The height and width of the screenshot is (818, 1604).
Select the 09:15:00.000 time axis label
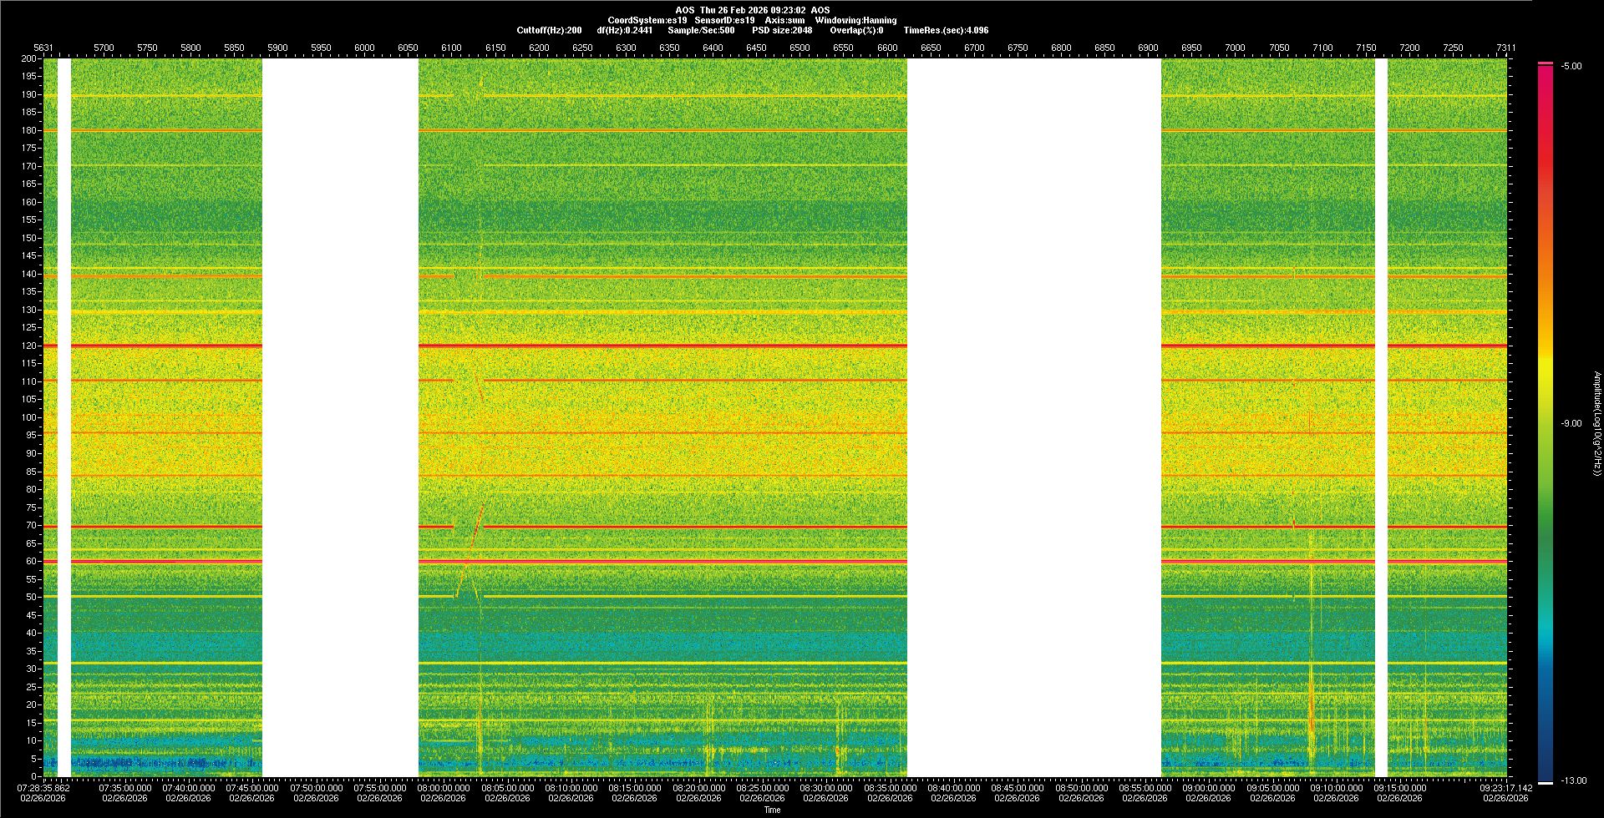[1399, 787]
